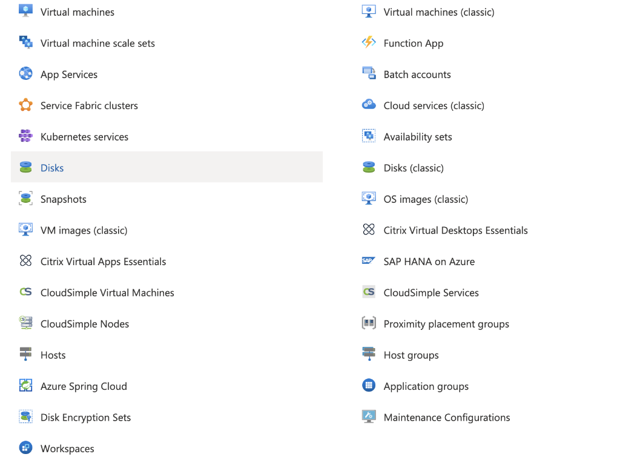This screenshot has width=620, height=474.
Task: Click the Cloud services (classic) cloud icon
Action: pos(369,104)
